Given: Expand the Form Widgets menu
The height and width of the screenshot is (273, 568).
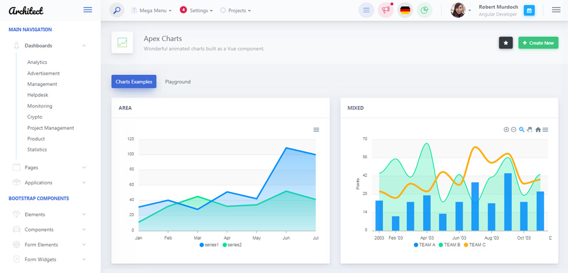Looking at the screenshot, I should [x=51, y=260].
